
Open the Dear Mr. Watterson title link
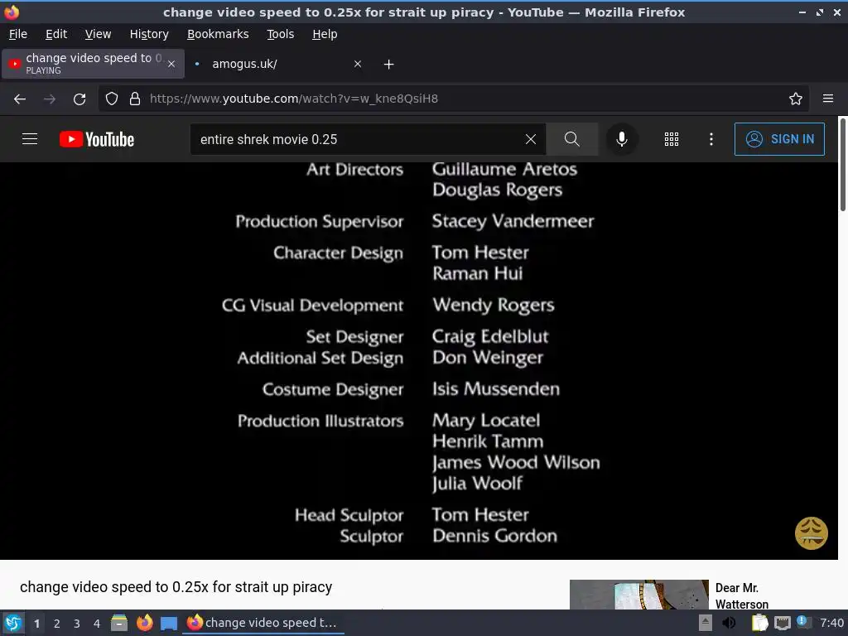tap(741, 595)
